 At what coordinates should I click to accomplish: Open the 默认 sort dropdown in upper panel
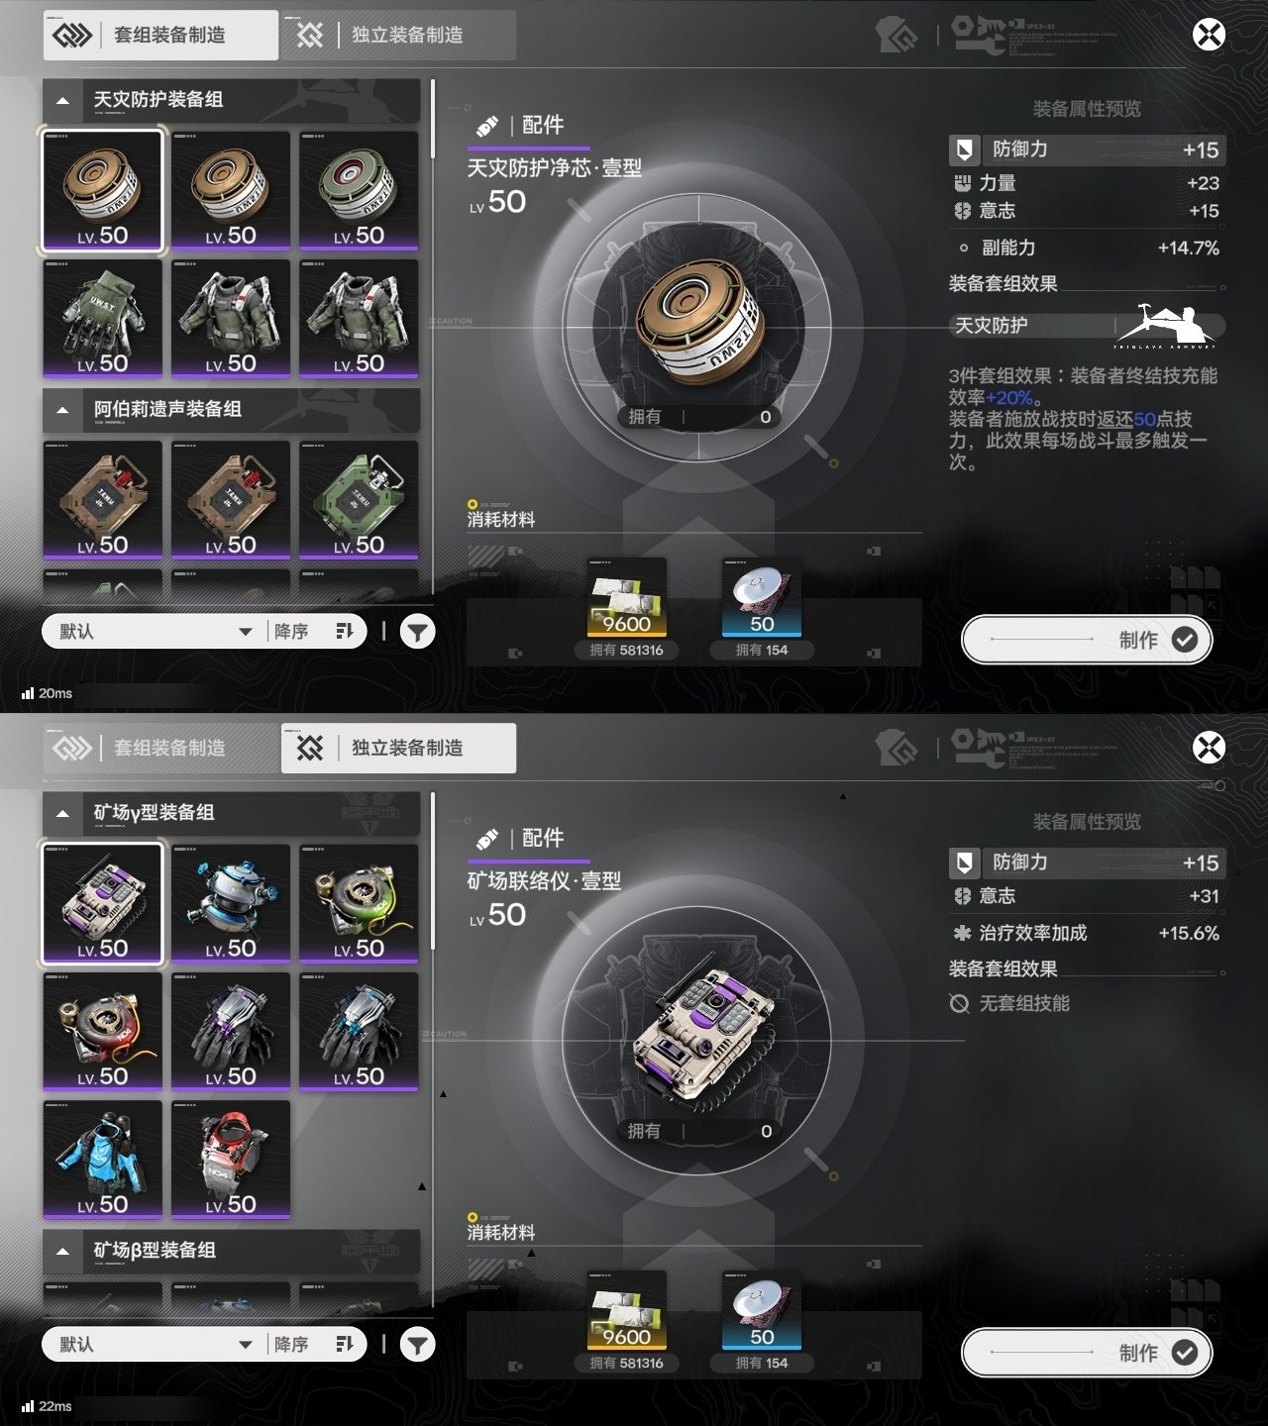click(x=156, y=632)
